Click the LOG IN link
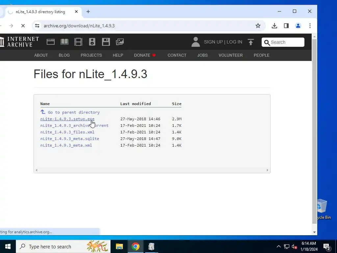This screenshot has height=253, width=337. pos(234,42)
